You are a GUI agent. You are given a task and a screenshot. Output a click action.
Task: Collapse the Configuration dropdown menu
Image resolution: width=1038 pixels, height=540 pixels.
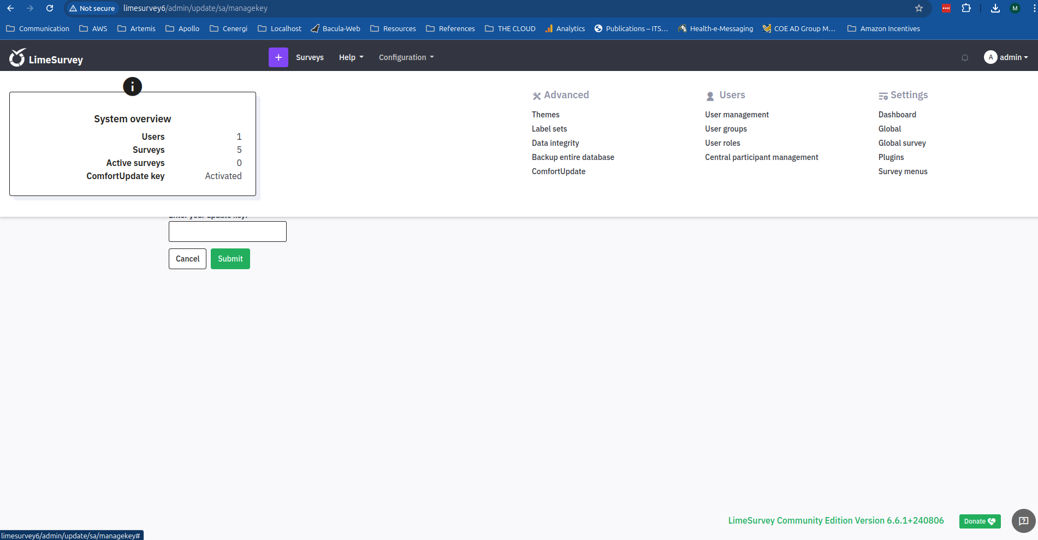406,57
